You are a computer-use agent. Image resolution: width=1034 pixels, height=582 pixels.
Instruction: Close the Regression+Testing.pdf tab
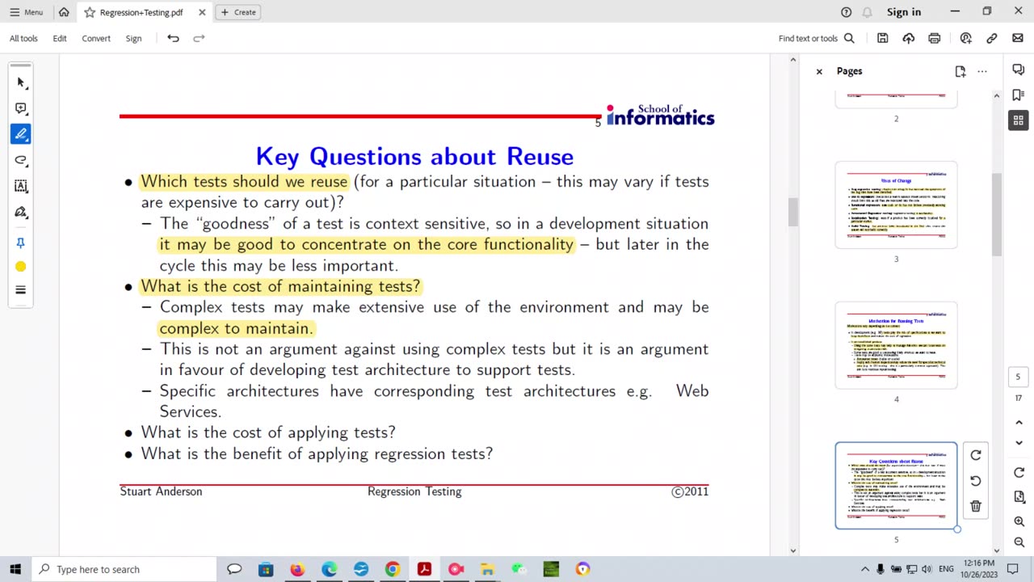(x=202, y=12)
